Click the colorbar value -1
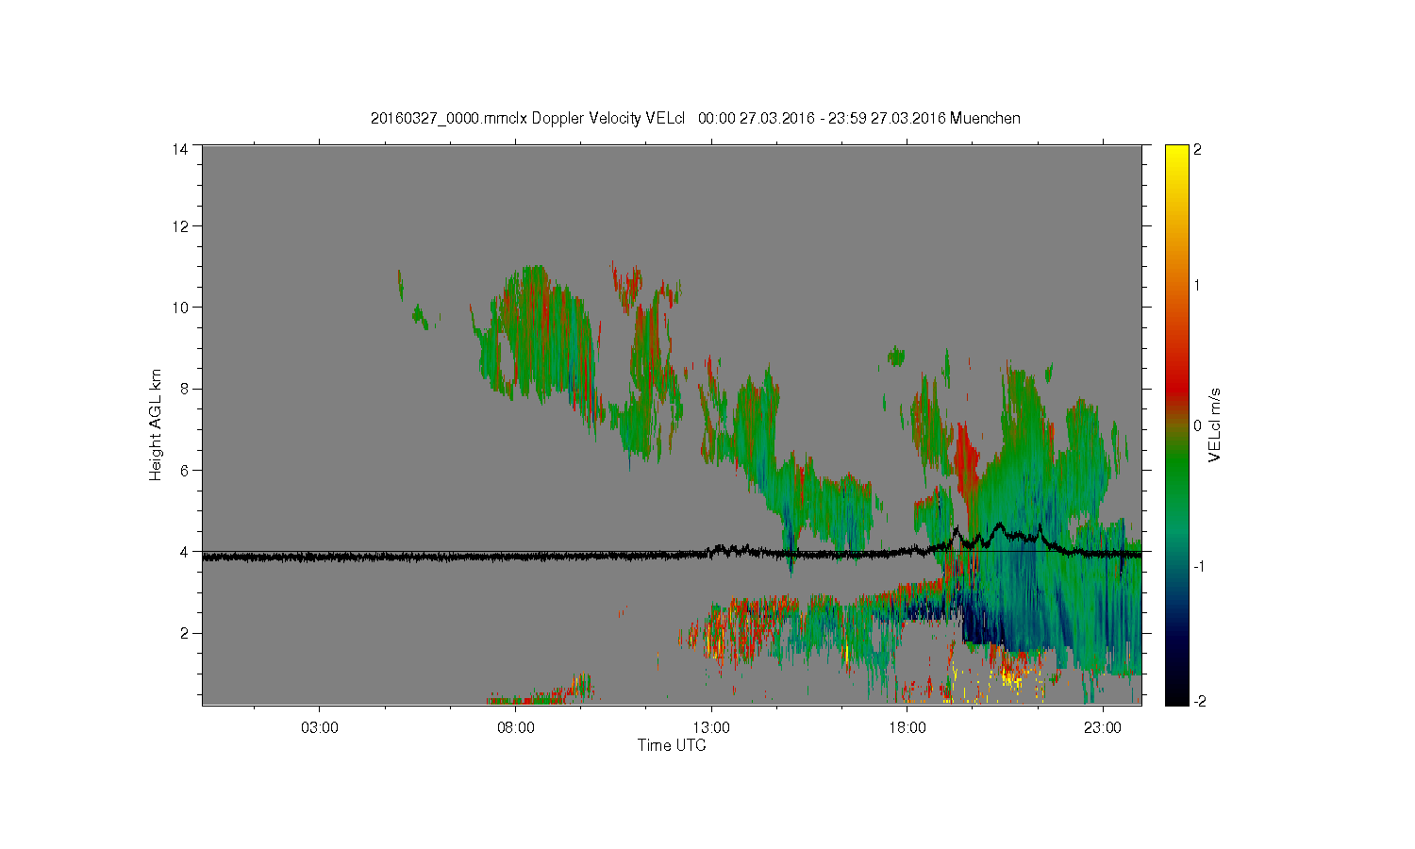 click(1200, 565)
